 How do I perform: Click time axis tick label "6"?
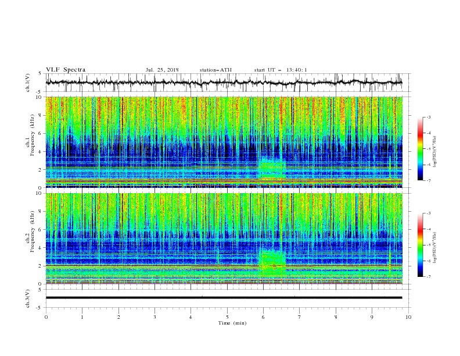264,317
